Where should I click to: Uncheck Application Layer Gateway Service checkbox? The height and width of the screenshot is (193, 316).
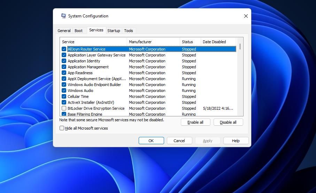[x=64, y=55]
